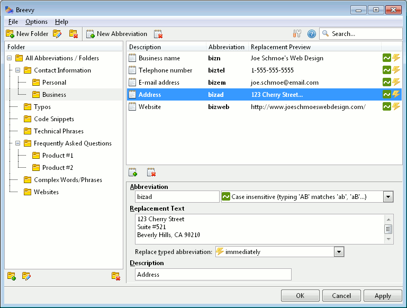This screenshot has height=308, width=407.
Task: Click delete folder icon under the folder tree
Action: point(116,276)
